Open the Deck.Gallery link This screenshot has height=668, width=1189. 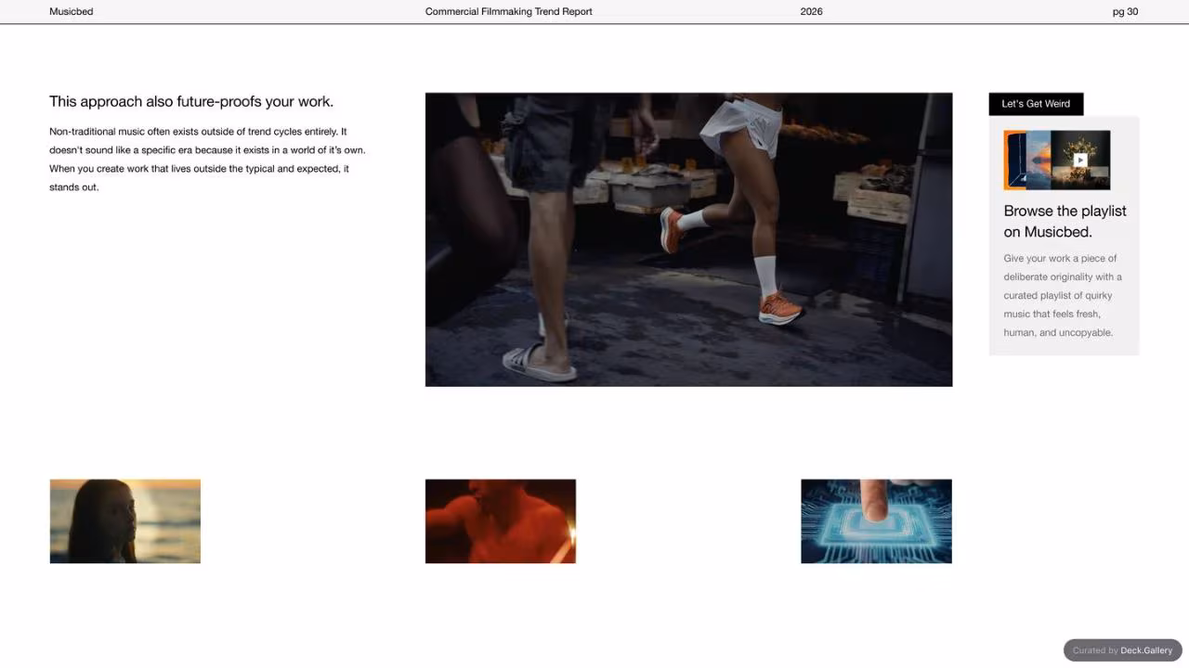pyautogui.click(x=1146, y=650)
